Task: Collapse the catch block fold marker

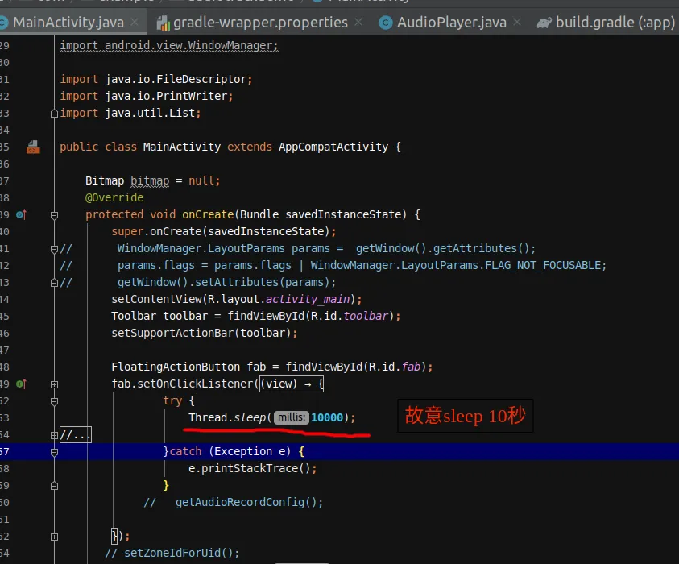Action: pos(54,452)
